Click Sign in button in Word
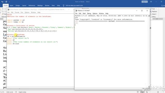165x93 pixels. pyautogui.click(x=145, y=2)
